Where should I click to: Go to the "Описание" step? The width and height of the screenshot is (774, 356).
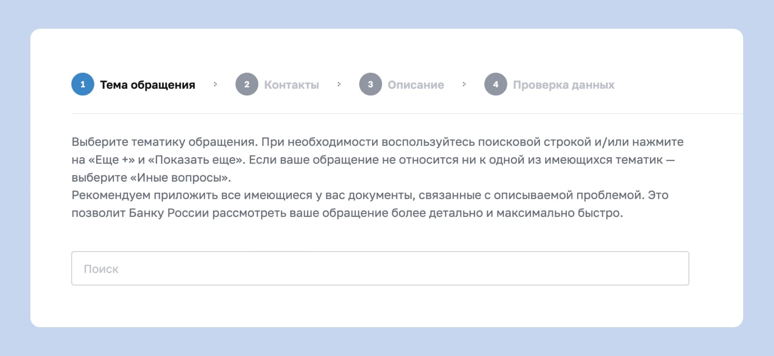(x=416, y=85)
